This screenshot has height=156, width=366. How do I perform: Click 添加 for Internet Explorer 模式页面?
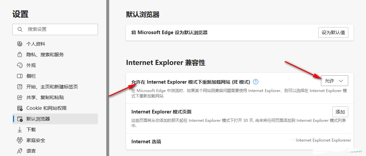coord(340,112)
